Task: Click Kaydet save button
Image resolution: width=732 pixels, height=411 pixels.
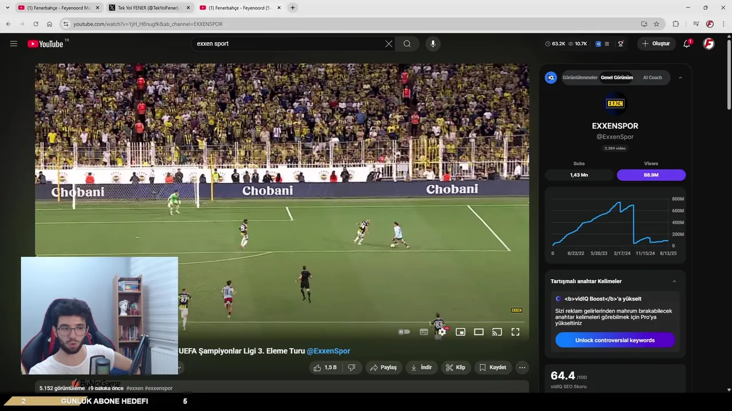Action: click(493, 368)
